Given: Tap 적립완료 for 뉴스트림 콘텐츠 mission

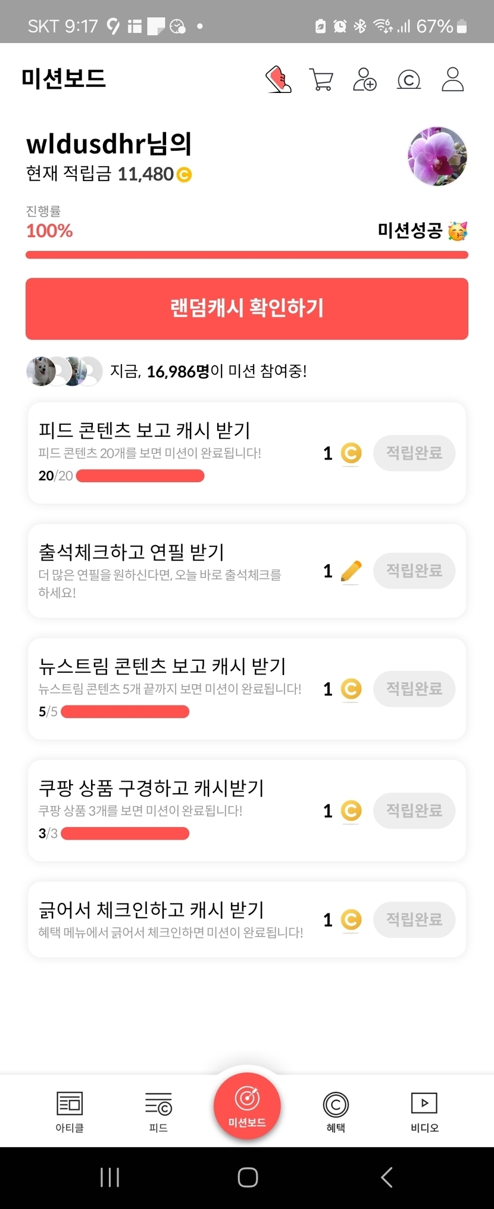Looking at the screenshot, I should [414, 689].
